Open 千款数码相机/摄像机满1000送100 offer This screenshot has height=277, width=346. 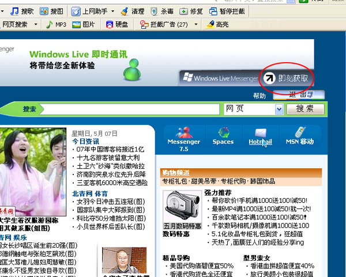(x=261, y=226)
